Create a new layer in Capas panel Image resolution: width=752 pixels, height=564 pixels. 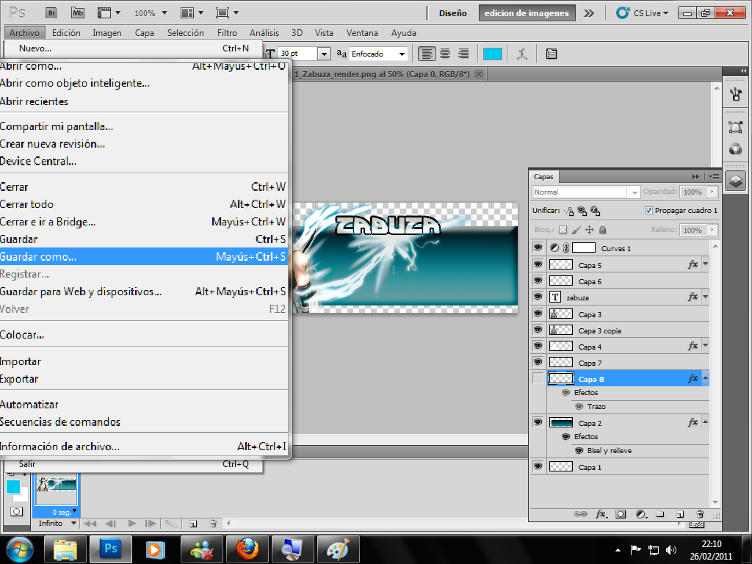point(680,514)
